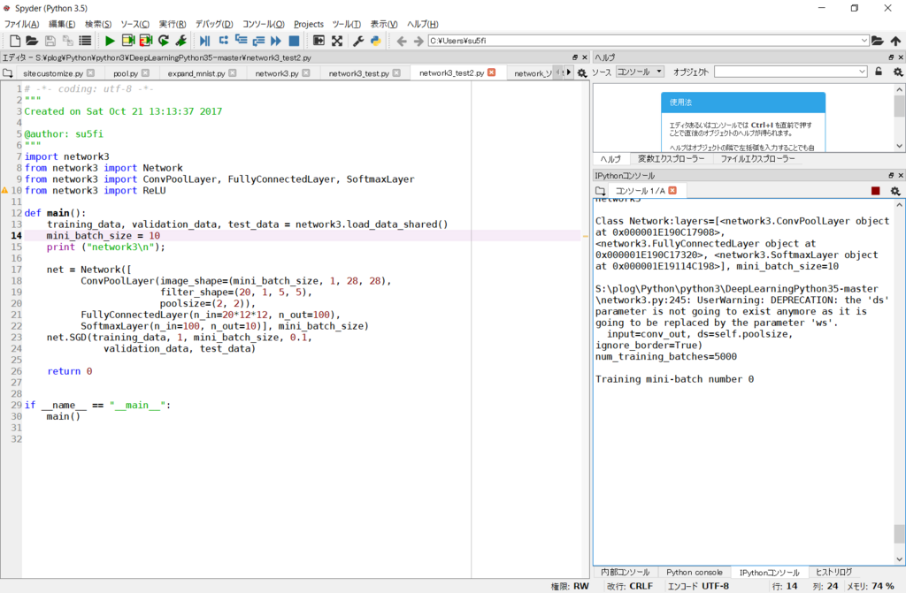Toggle fullscreen mode icon
Image resolution: width=906 pixels, height=593 pixels.
(337, 41)
